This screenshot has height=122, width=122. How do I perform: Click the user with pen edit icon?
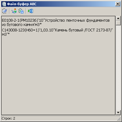point(14,11)
